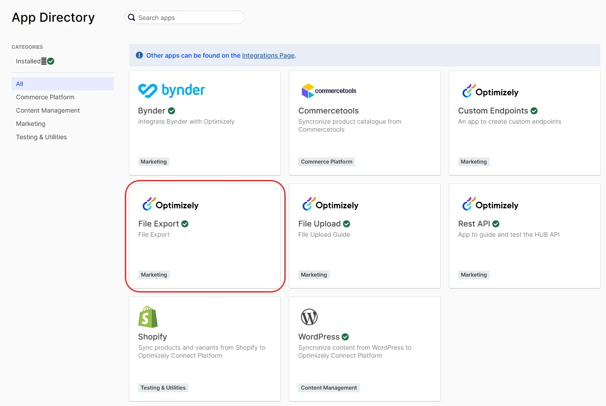Click the gray 'File Export' description text

coord(154,234)
